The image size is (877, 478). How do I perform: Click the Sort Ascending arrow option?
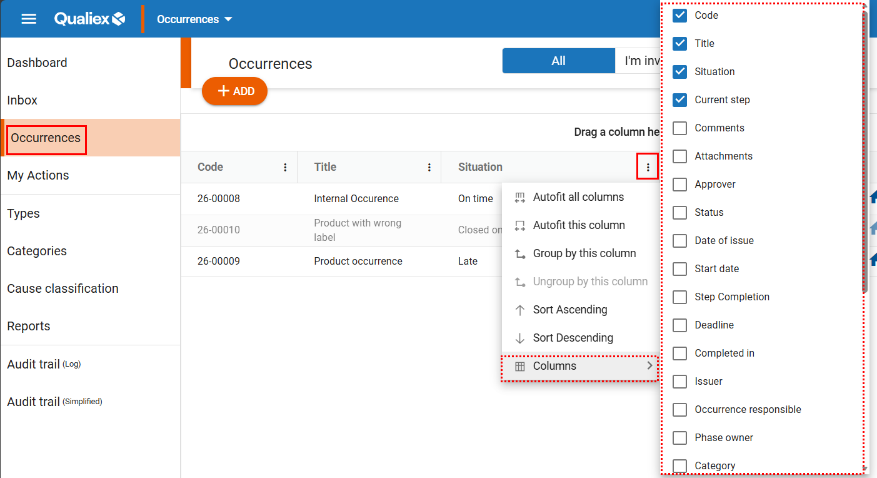pyautogui.click(x=569, y=310)
